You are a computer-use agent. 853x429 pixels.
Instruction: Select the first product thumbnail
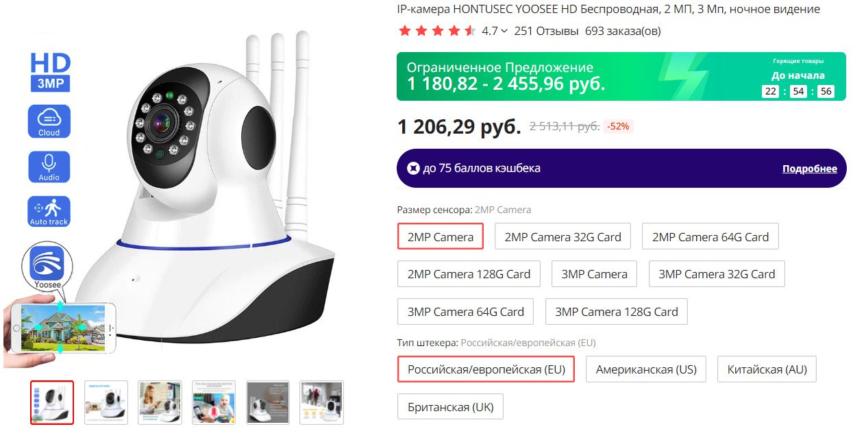[x=52, y=402]
